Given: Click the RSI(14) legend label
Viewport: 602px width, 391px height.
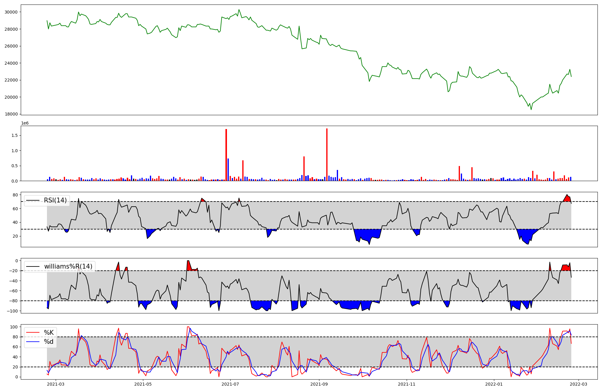Looking at the screenshot, I should (x=55, y=200).
